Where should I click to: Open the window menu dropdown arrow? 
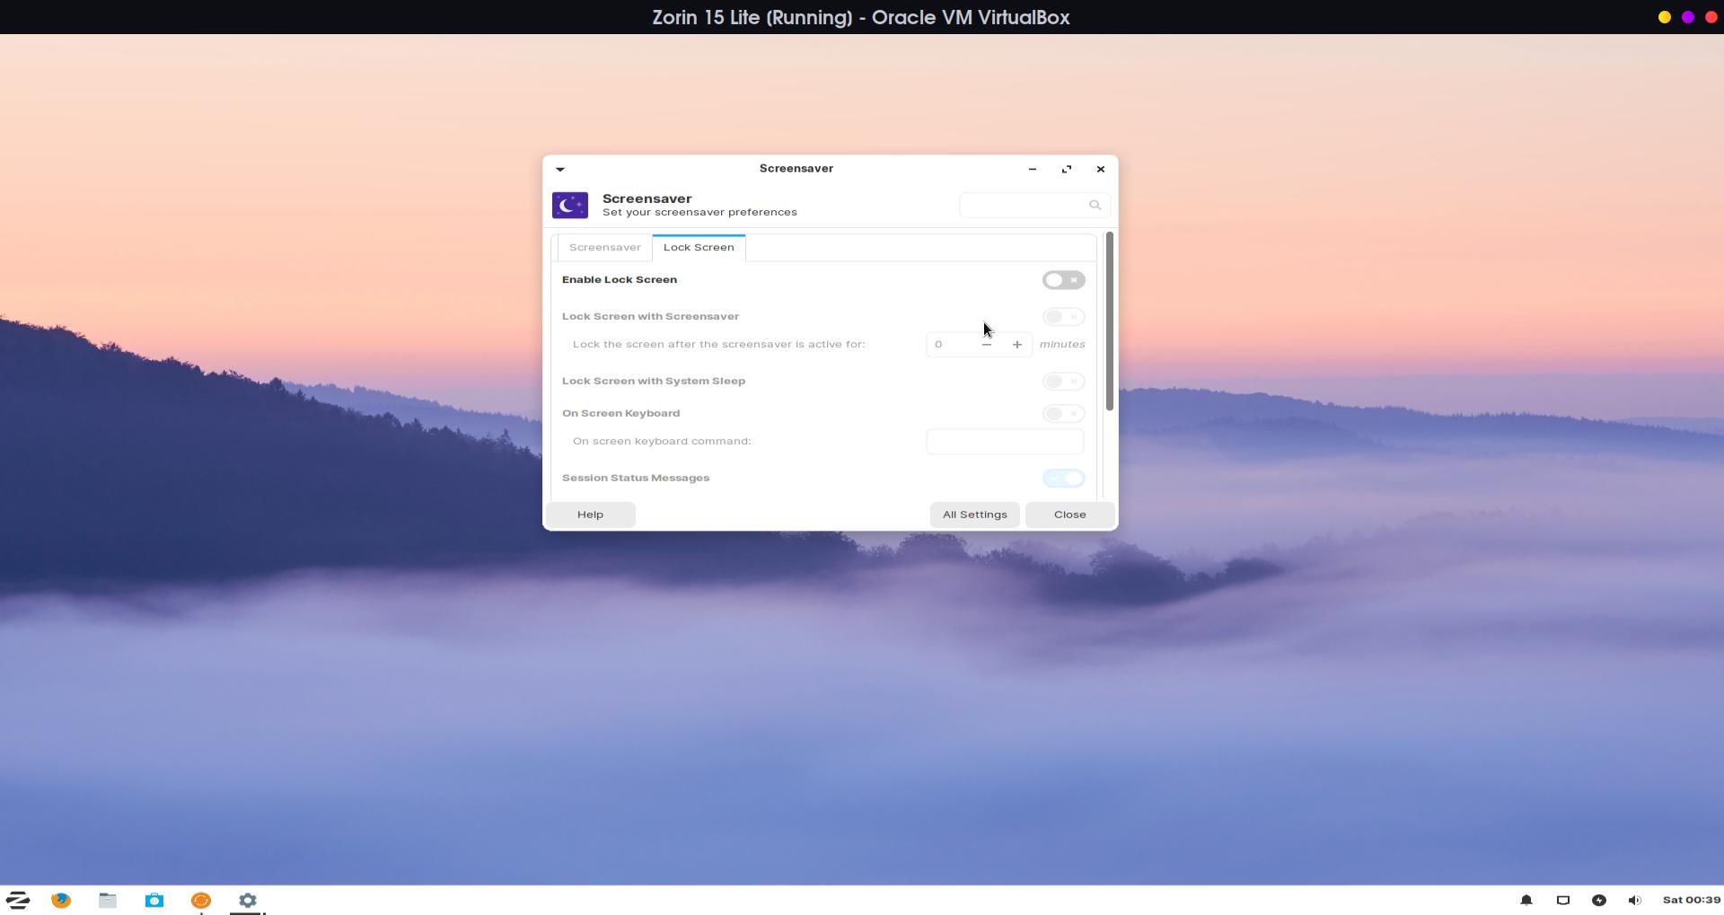[x=560, y=169]
